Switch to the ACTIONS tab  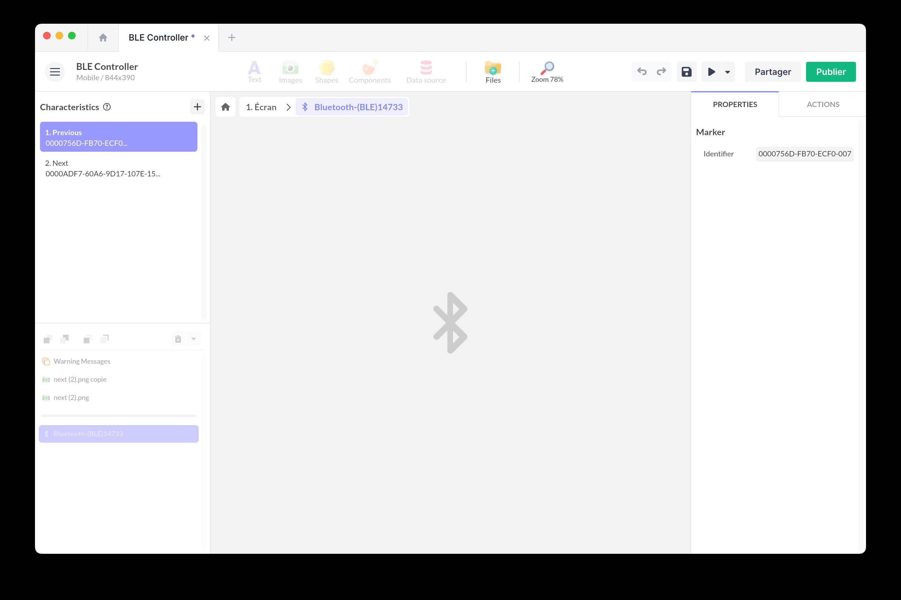coord(823,104)
